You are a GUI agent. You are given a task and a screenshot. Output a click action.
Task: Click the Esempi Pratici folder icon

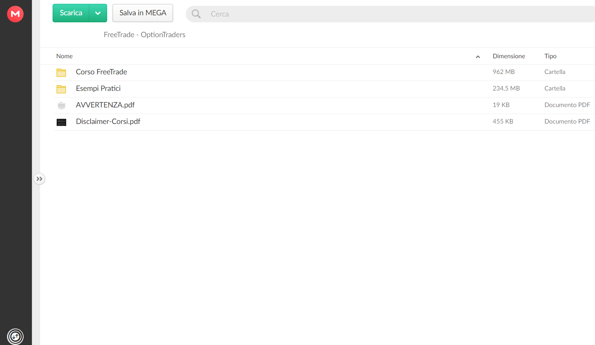pyautogui.click(x=61, y=89)
